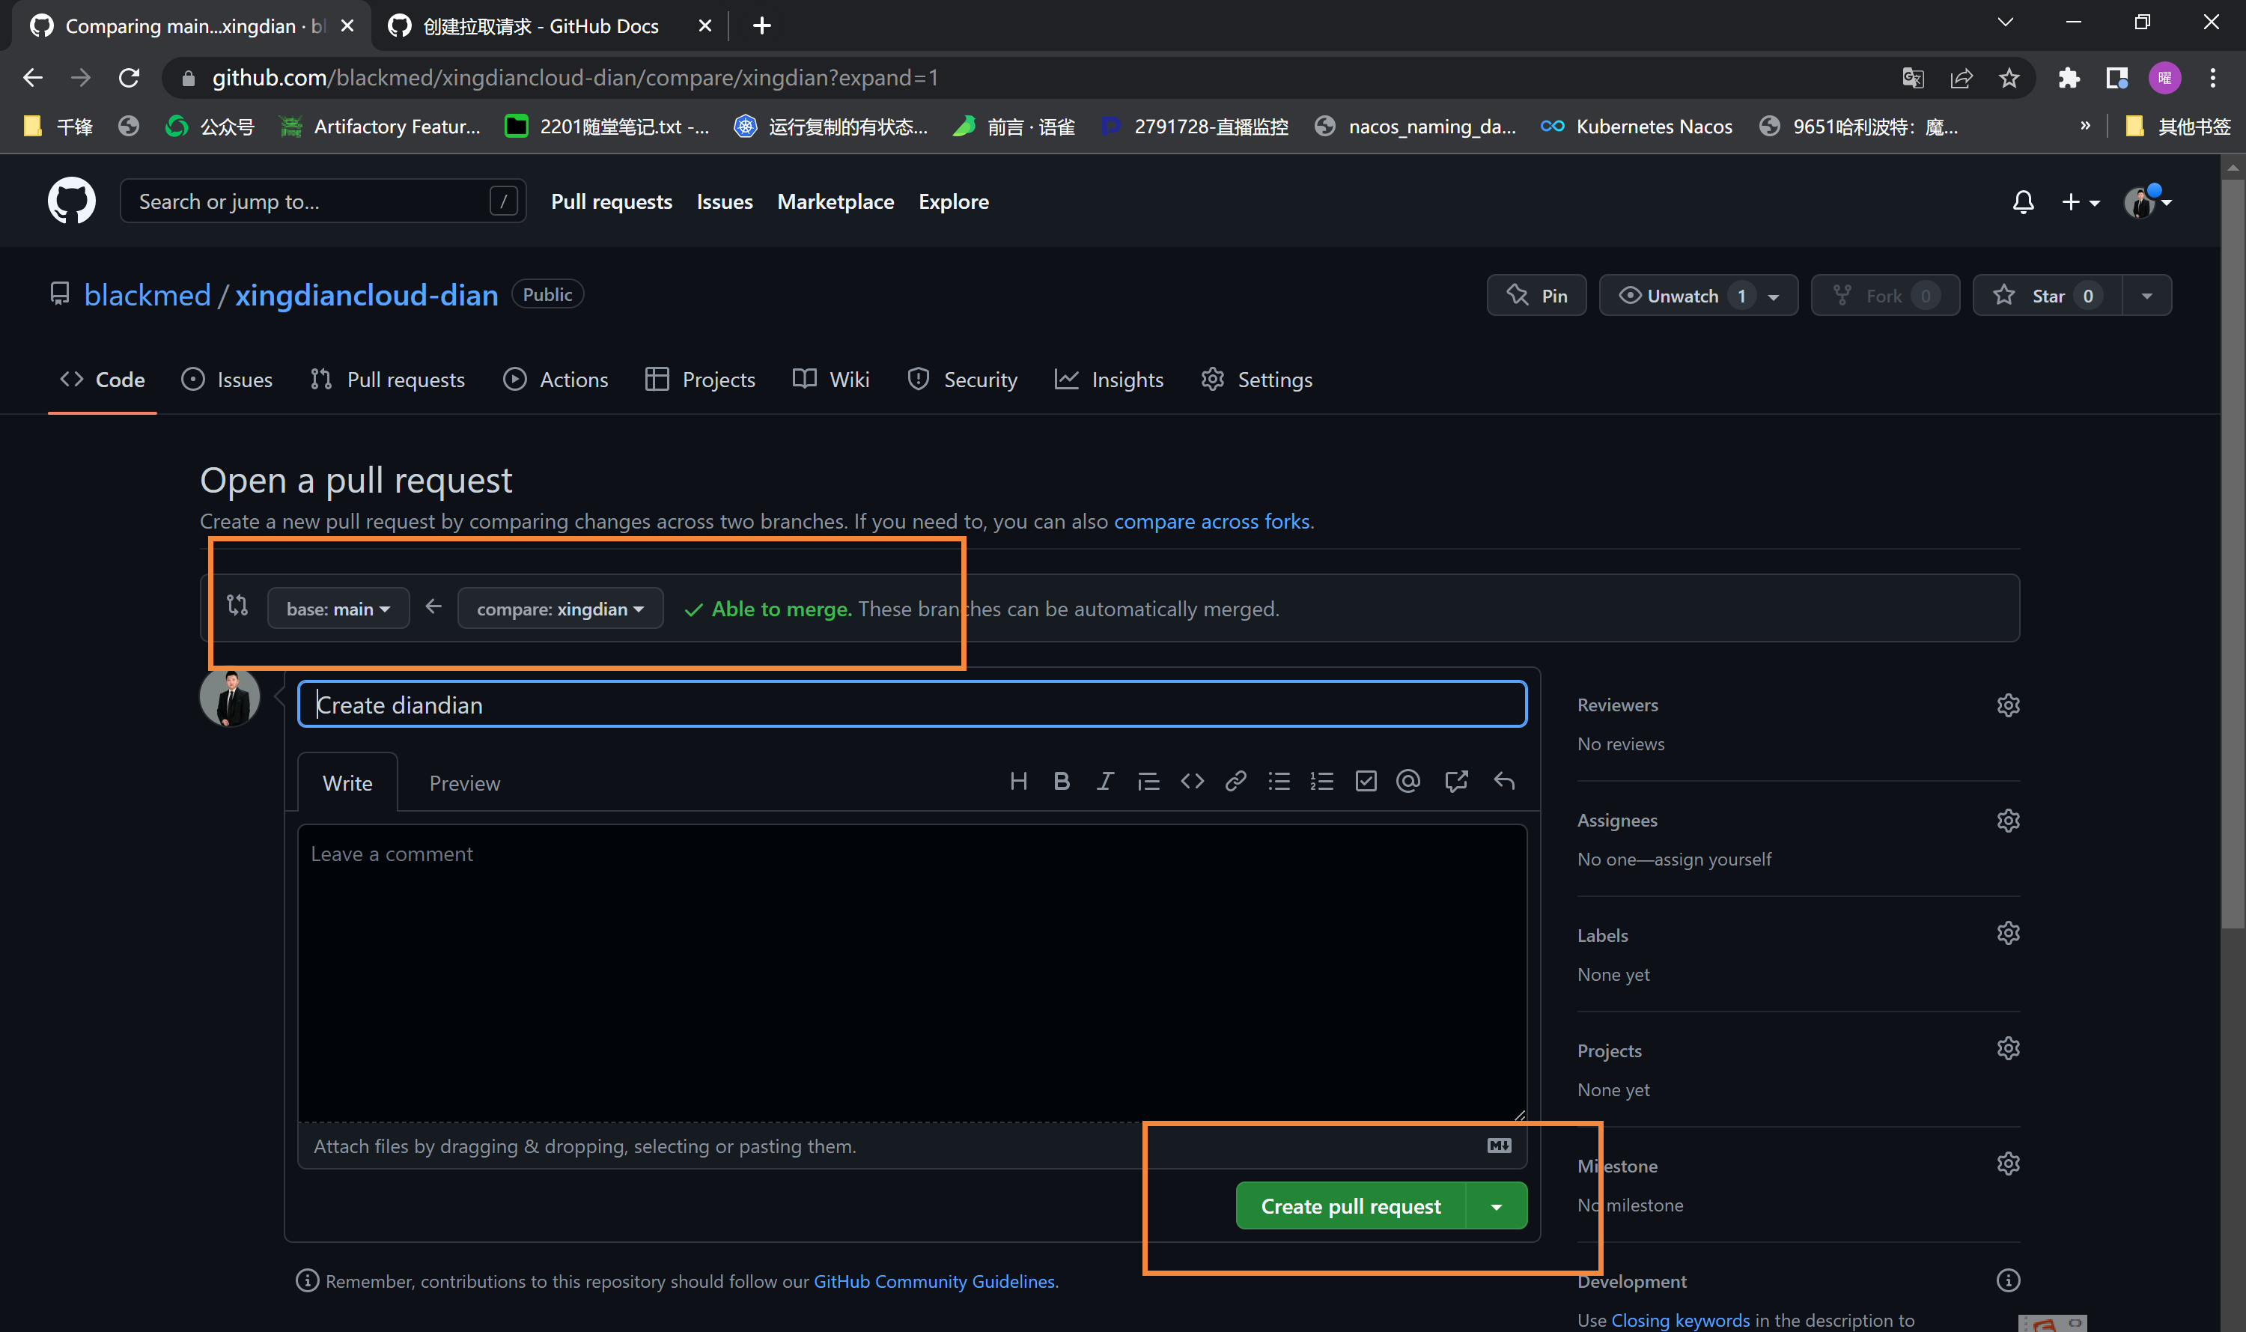Bookmark page with the star icon
This screenshot has height=1332, width=2246.
point(2008,78)
